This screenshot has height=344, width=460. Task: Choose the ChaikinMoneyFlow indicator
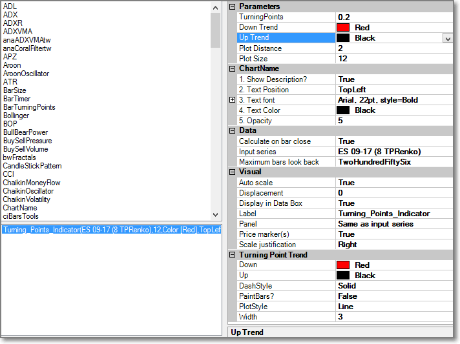click(32, 183)
